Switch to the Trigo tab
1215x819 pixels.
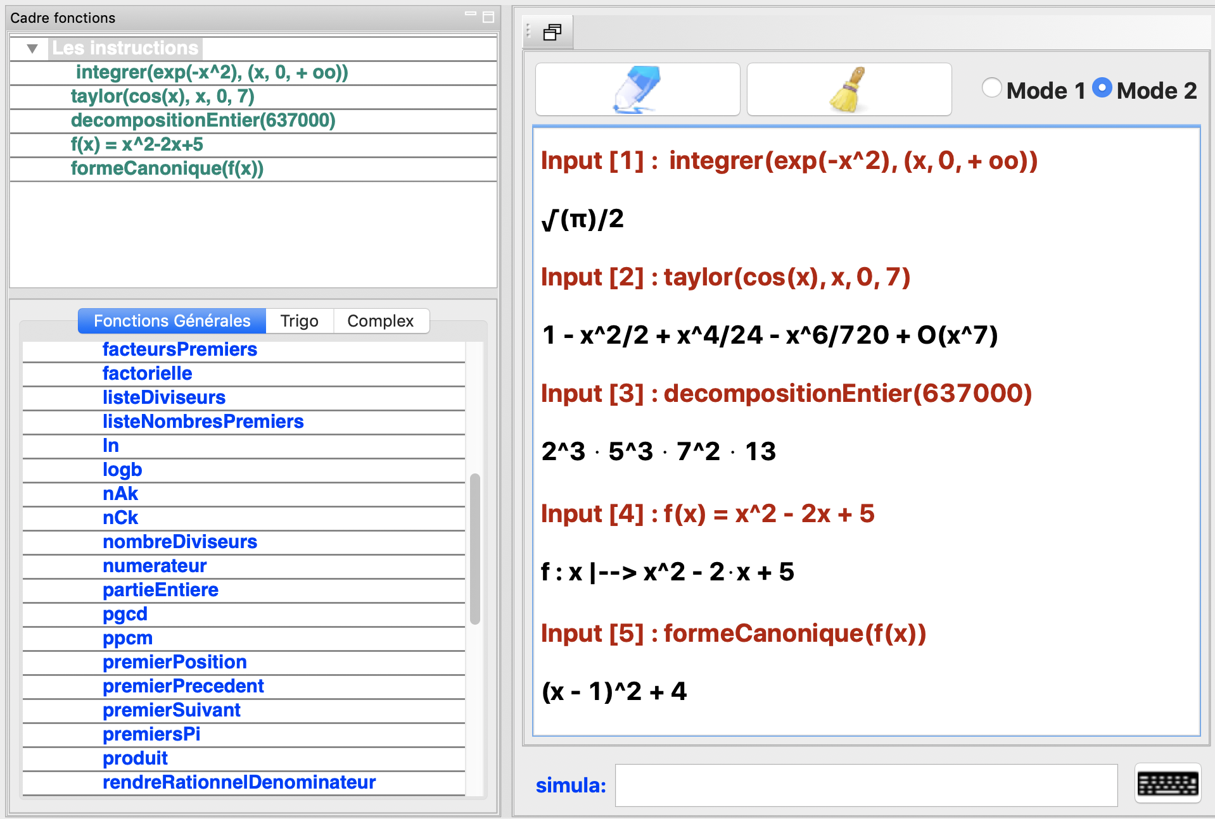pos(299,321)
